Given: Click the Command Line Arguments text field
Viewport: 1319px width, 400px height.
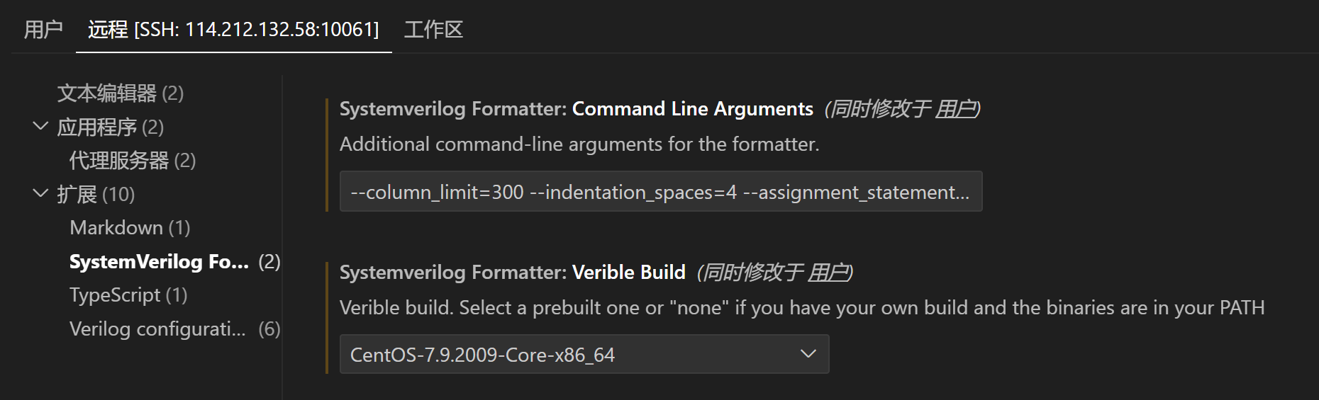Looking at the screenshot, I should click(x=660, y=192).
